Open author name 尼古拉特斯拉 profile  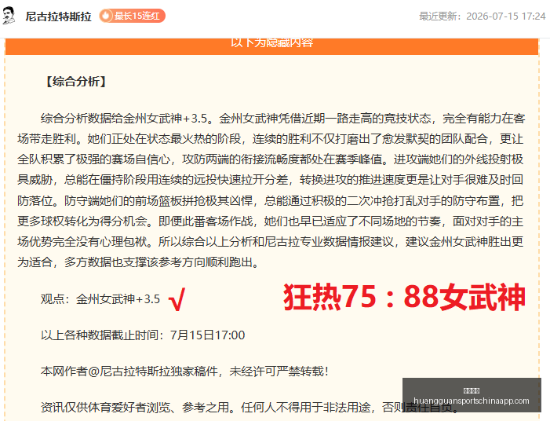[59, 16]
